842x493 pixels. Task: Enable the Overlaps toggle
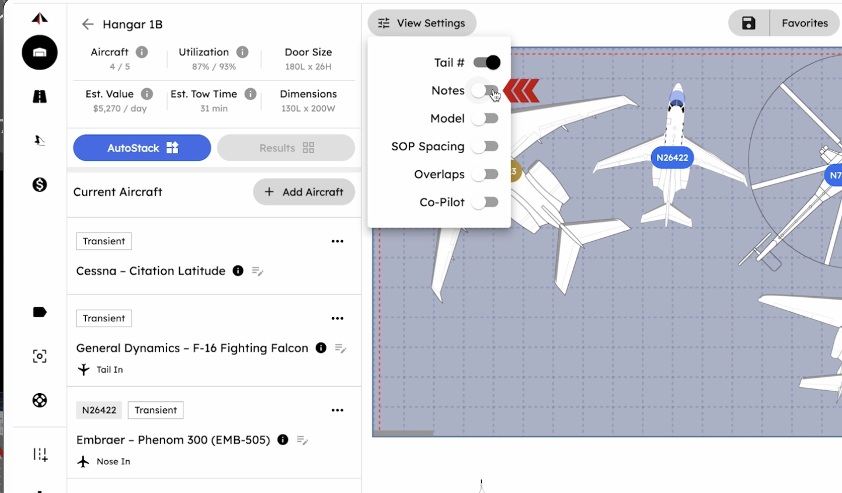pyautogui.click(x=485, y=174)
